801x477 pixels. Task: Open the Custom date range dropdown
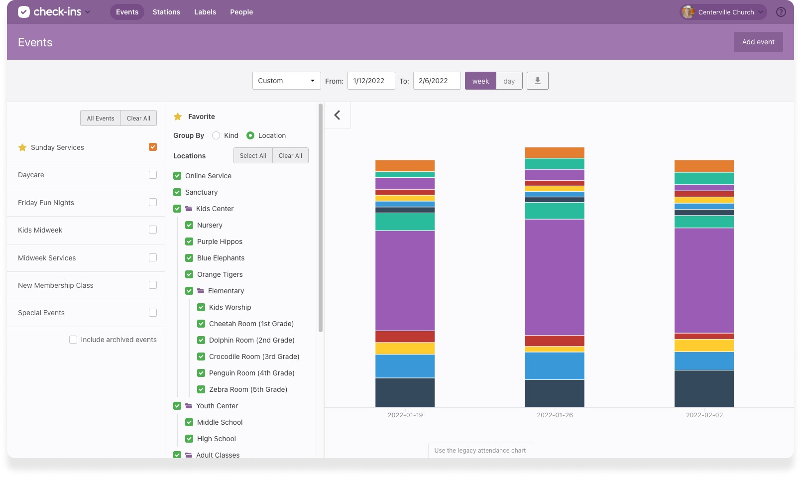[286, 80]
